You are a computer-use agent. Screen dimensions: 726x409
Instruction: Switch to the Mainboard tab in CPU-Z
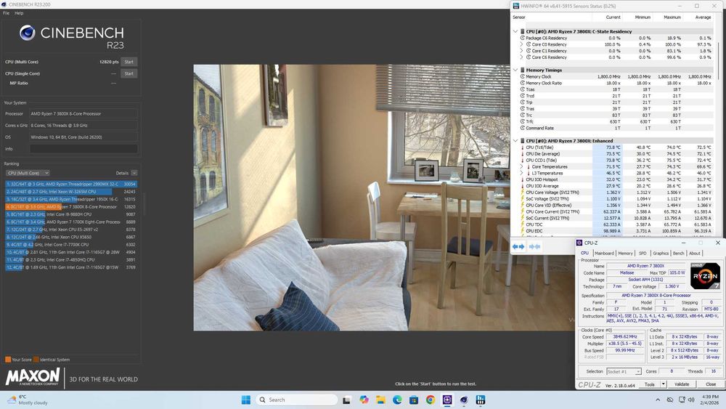(x=604, y=254)
